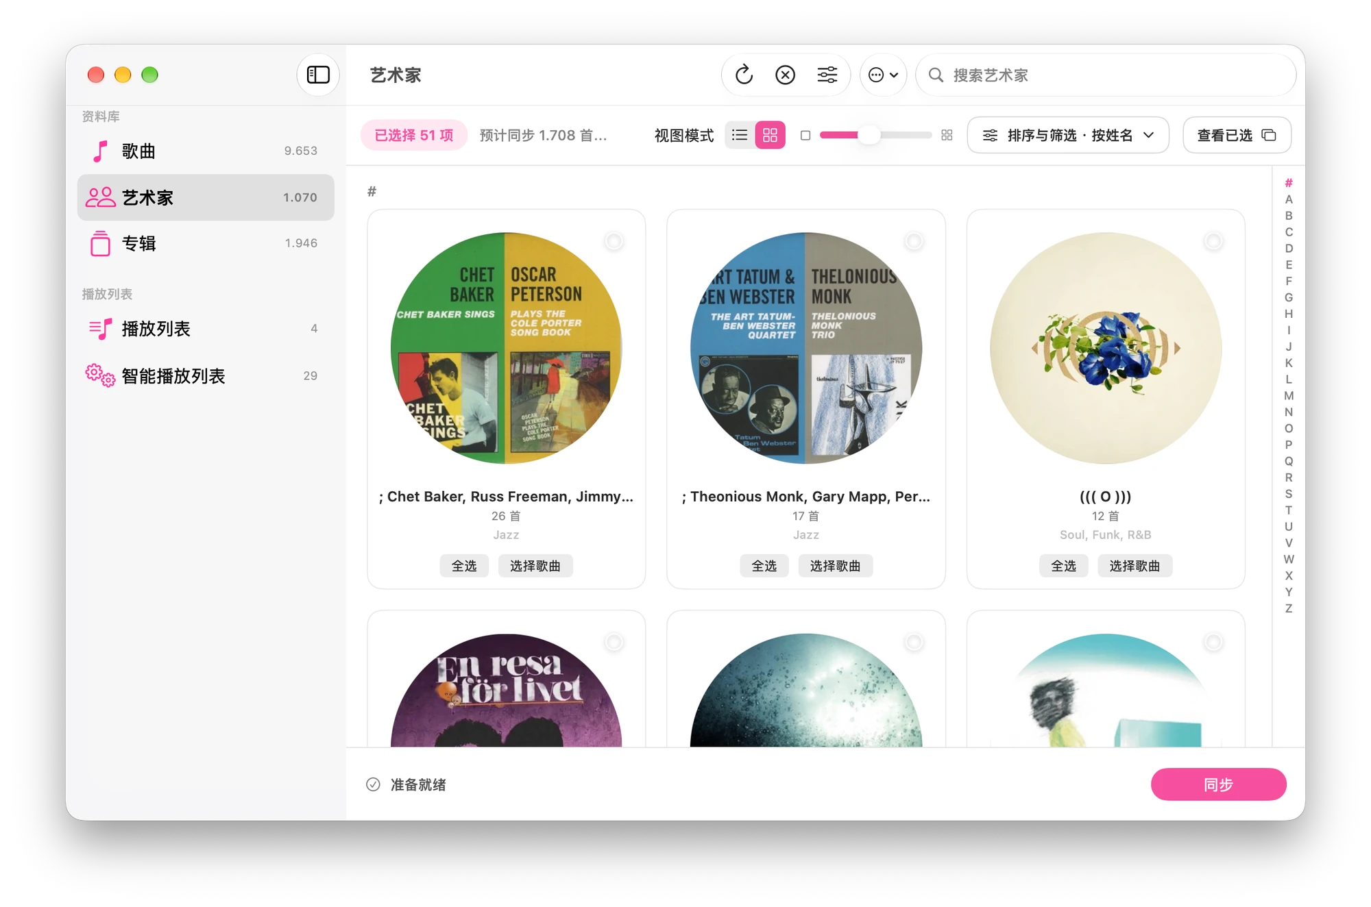
Task: Click the ((( O ))) flower artwork thumbnail
Action: tap(1106, 348)
